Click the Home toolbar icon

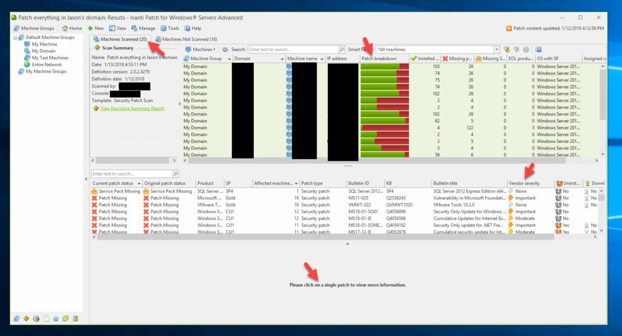tap(64, 29)
